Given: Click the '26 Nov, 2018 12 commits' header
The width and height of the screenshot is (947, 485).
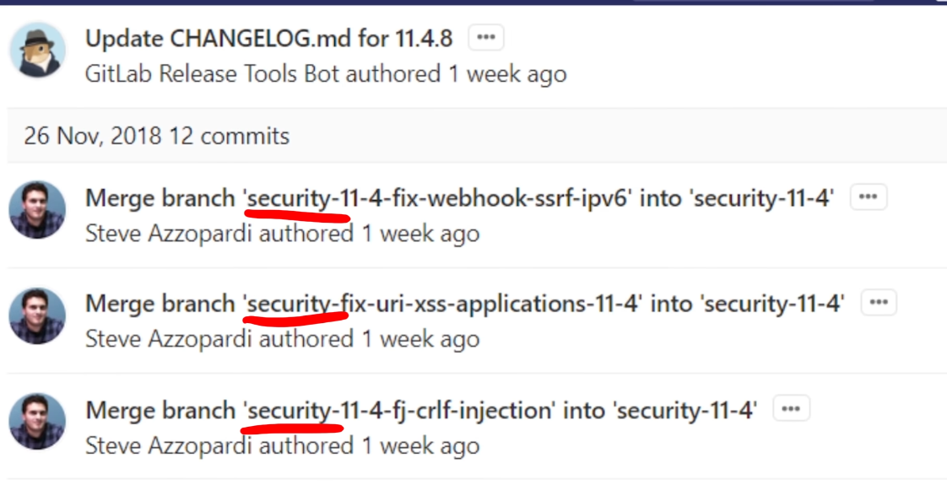Looking at the screenshot, I should click(x=156, y=136).
